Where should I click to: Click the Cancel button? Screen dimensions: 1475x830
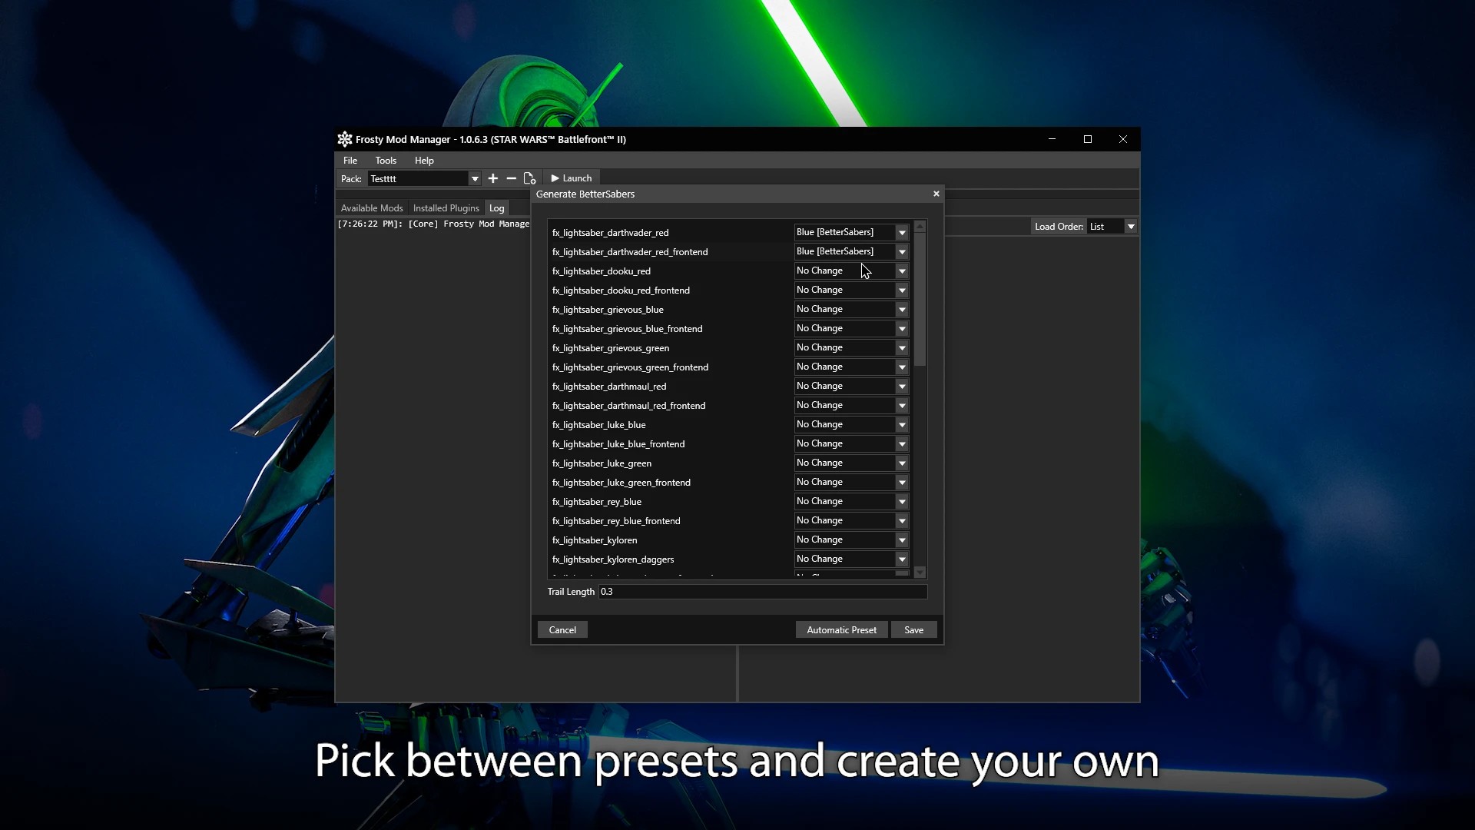tap(562, 630)
